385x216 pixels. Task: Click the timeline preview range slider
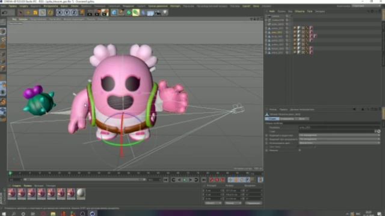[x=85, y=179]
